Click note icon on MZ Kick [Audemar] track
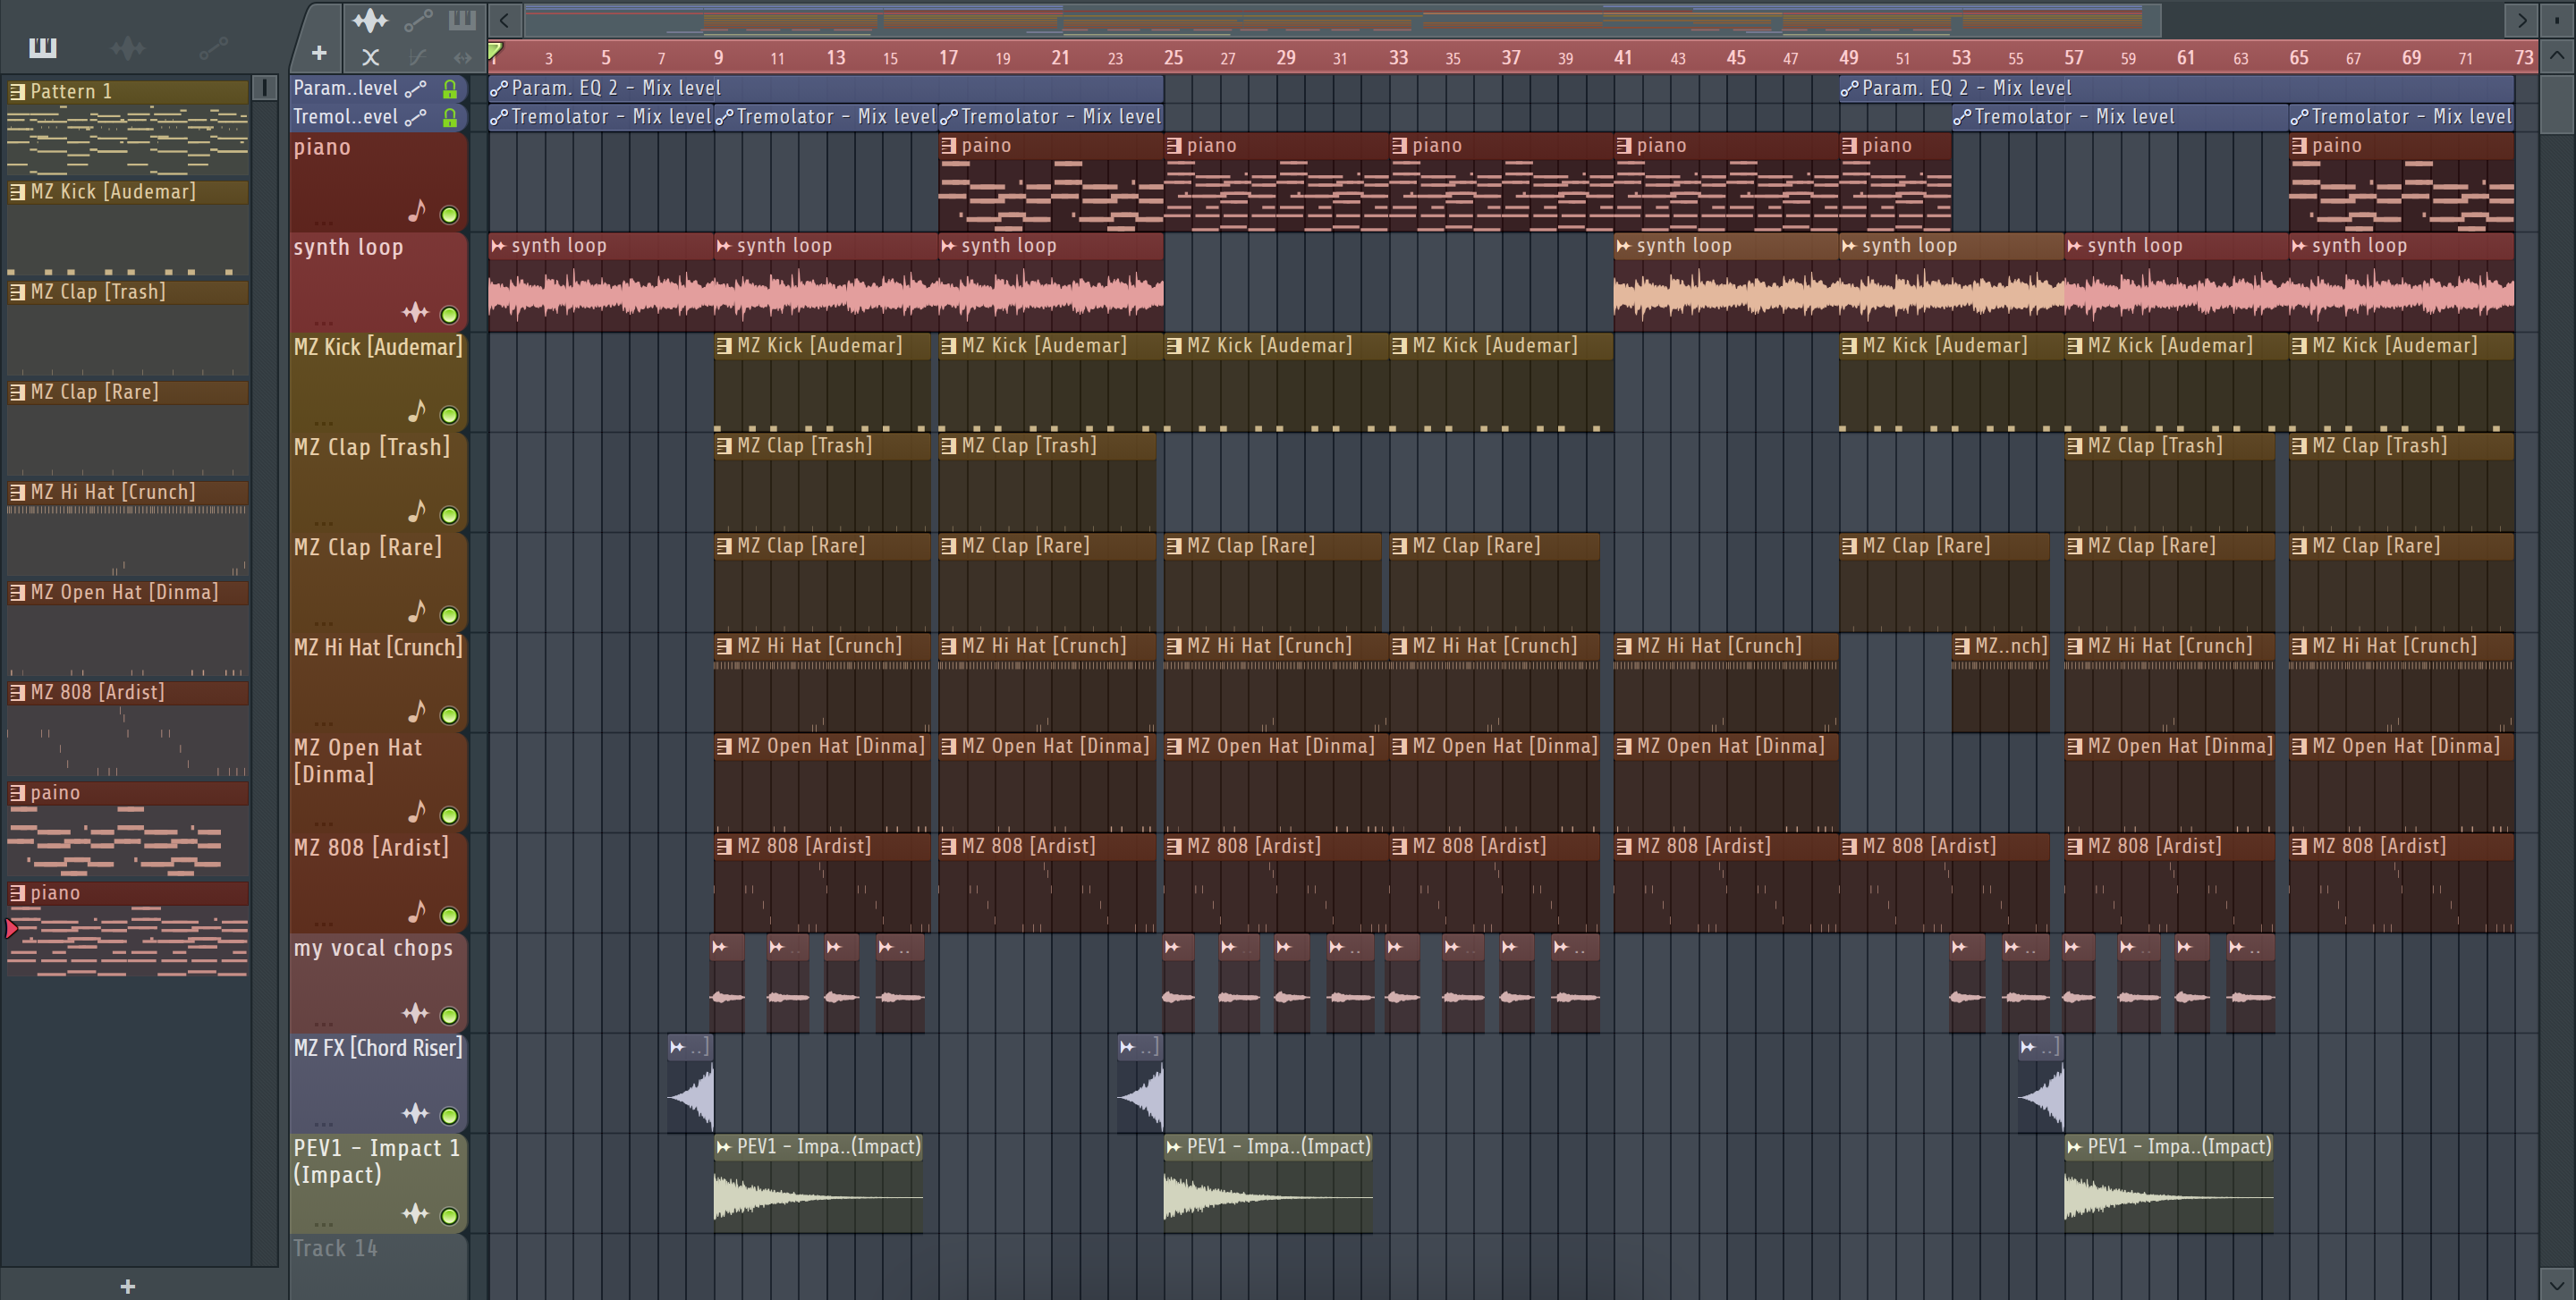Image resolution: width=2576 pixels, height=1300 pixels. pos(417,410)
